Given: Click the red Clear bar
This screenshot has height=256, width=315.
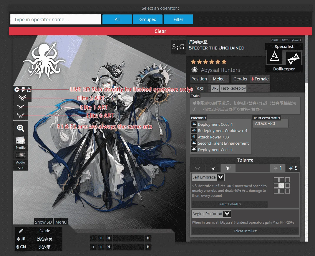Looking at the screenshot, I should pyautogui.click(x=160, y=31).
